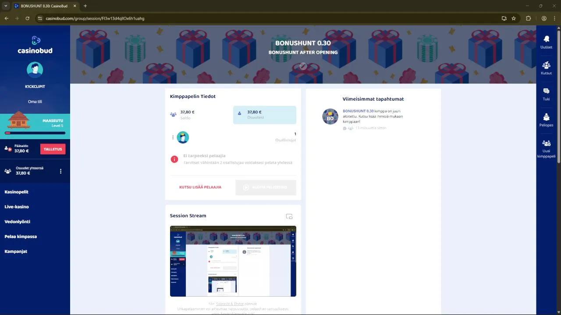Click the '13 minuuttia sitten' timestamp
The width and height of the screenshot is (561, 315).
(371, 128)
